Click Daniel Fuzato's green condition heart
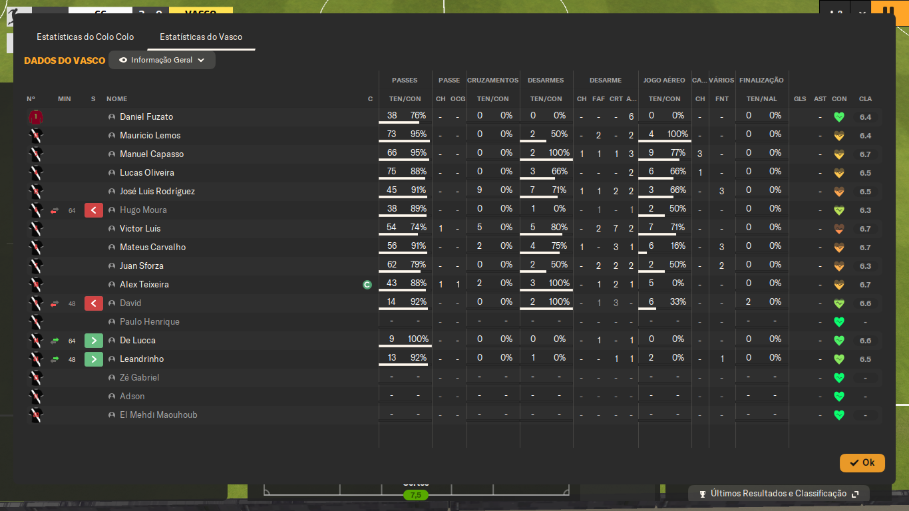This screenshot has height=511, width=909. [839, 117]
